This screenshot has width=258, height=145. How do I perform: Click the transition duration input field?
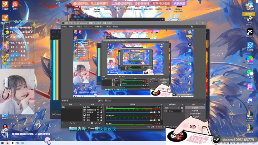[174, 111]
